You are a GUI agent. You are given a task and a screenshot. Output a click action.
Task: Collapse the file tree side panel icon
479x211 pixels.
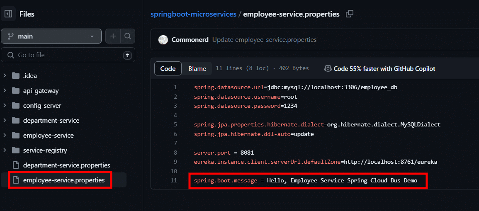8,14
